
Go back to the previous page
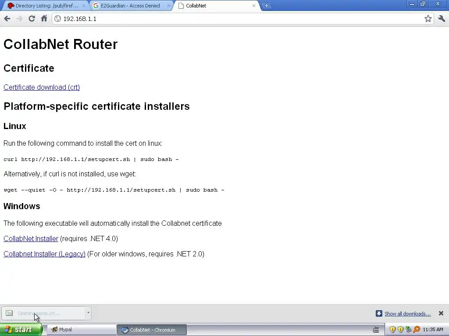tap(7, 19)
